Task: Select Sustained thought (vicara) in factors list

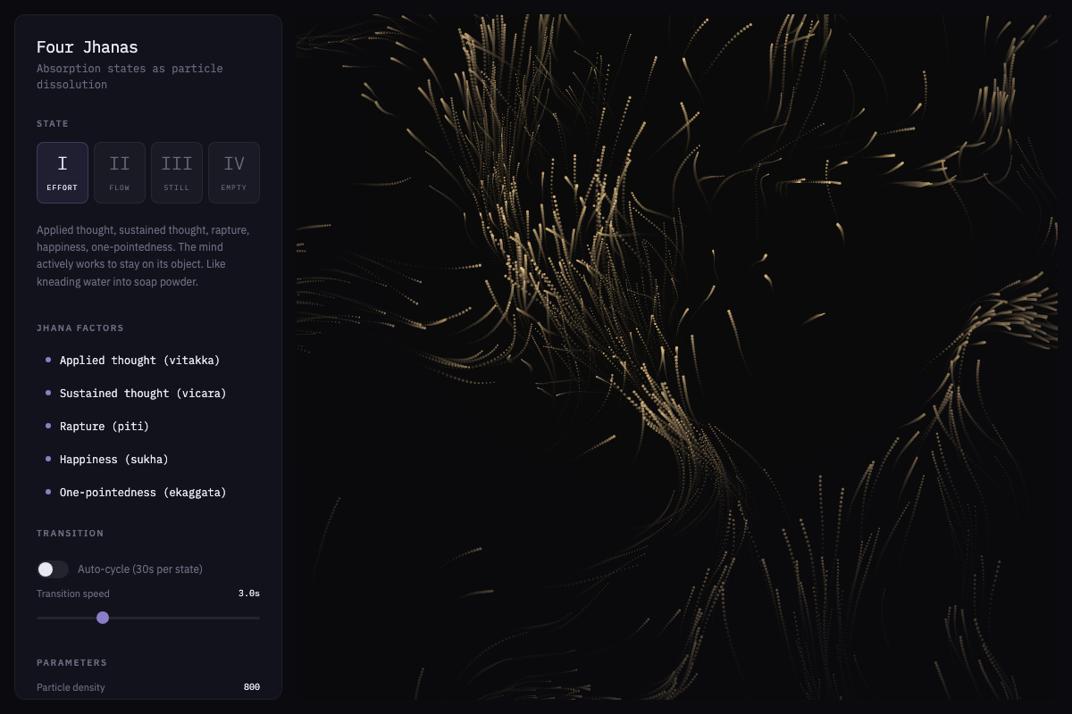Action: click(x=143, y=394)
